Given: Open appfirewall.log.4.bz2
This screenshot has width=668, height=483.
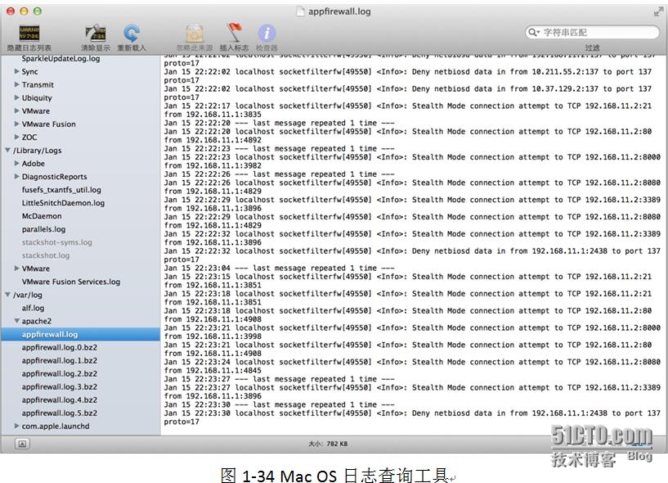Looking at the screenshot, I should pos(59,400).
